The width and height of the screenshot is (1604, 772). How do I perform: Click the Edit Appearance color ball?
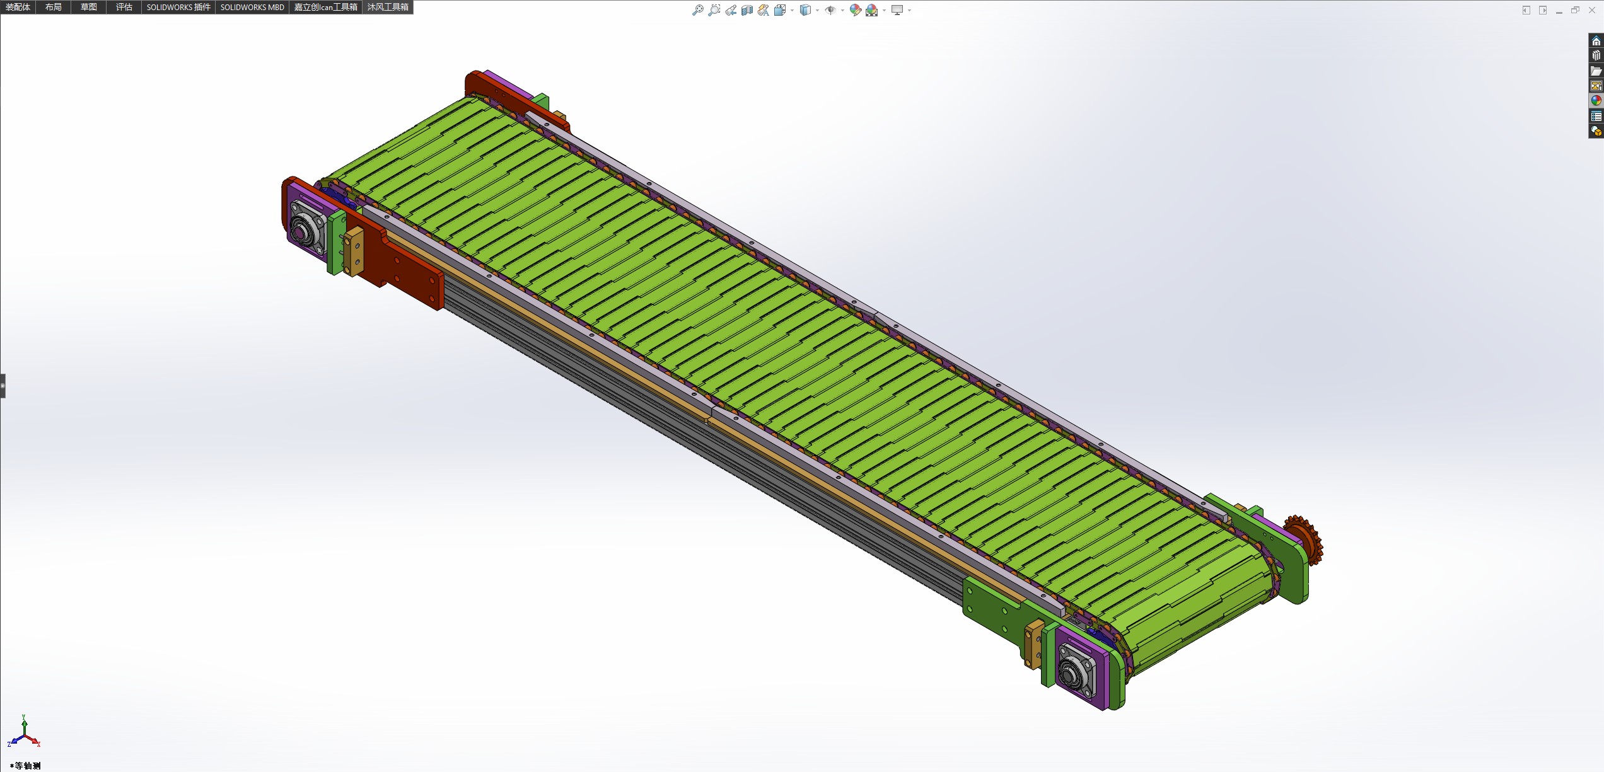pyautogui.click(x=855, y=10)
